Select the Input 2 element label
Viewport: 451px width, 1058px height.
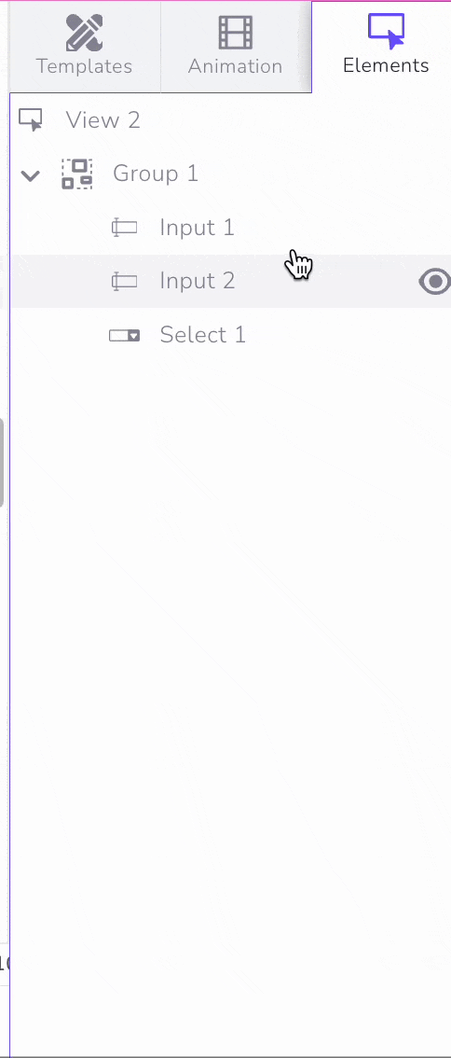coord(198,281)
